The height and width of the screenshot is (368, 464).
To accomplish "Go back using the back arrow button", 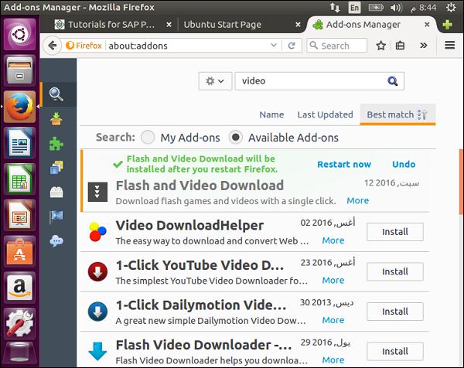I will pyautogui.click(x=53, y=46).
